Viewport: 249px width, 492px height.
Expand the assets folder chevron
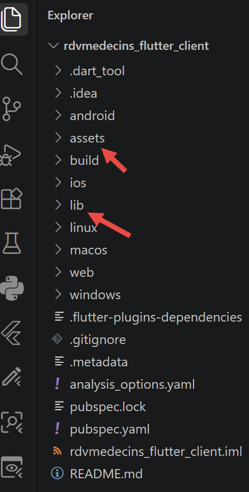tap(58, 138)
